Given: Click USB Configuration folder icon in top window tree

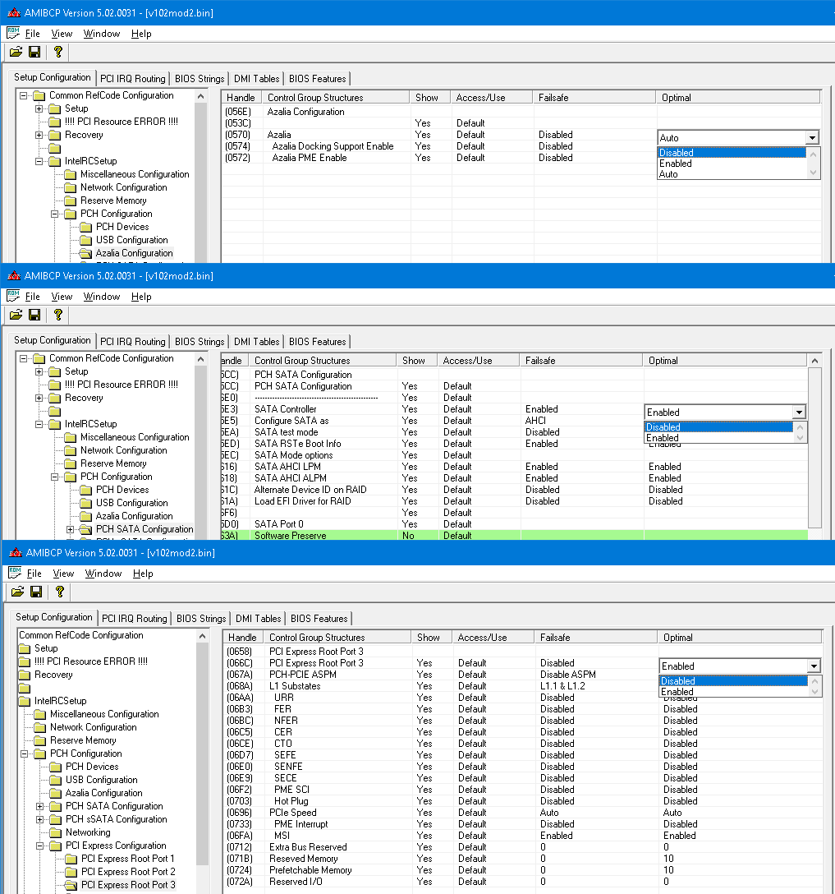Looking at the screenshot, I should pyautogui.click(x=86, y=240).
